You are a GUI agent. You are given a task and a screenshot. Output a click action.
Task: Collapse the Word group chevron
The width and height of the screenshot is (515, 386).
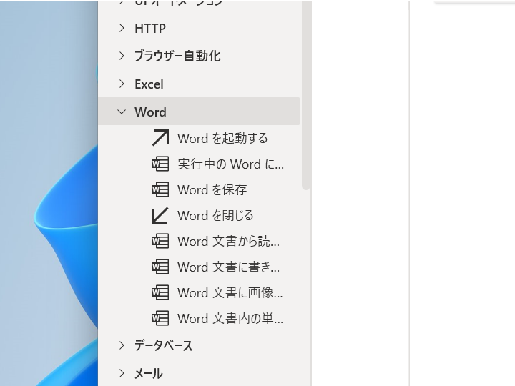[122, 112]
